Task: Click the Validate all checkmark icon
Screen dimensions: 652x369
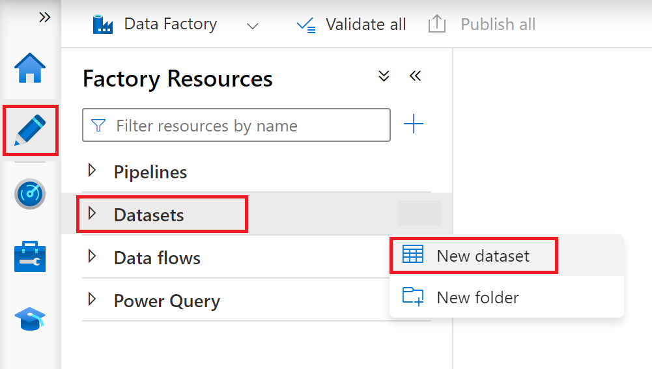Action: pos(305,25)
